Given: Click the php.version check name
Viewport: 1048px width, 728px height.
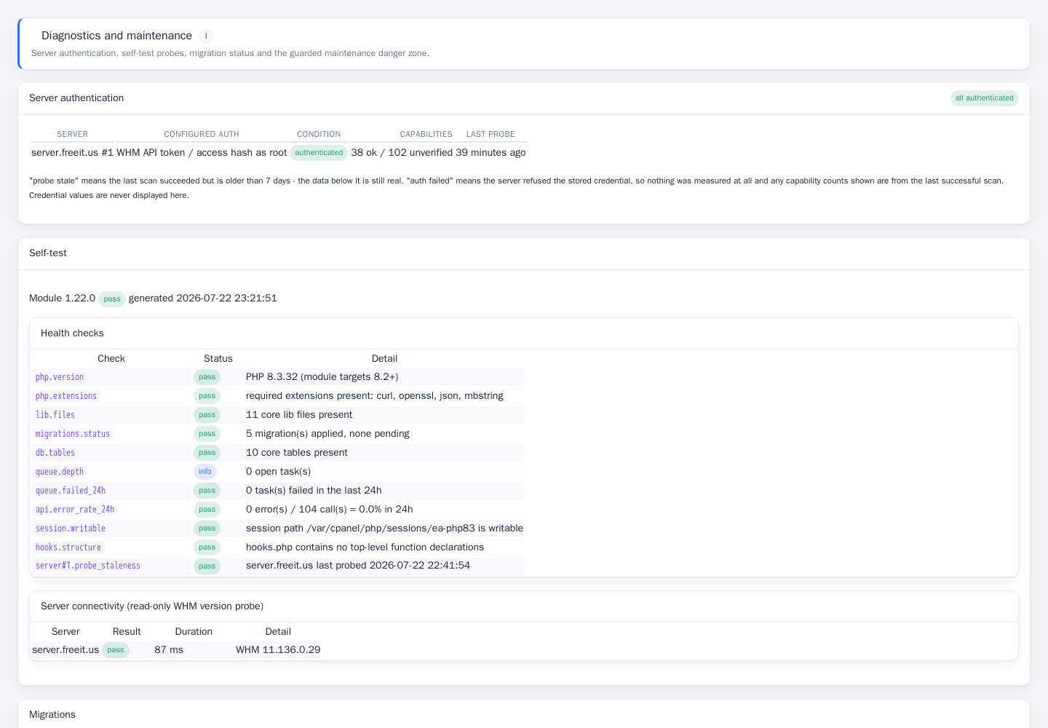Looking at the screenshot, I should tap(60, 377).
